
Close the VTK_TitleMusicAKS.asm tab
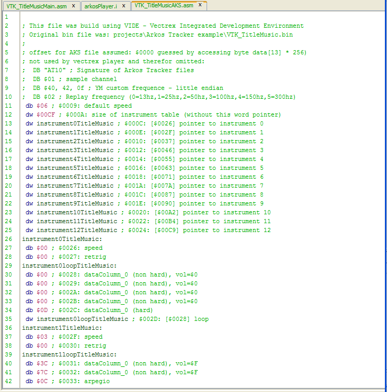200,5
